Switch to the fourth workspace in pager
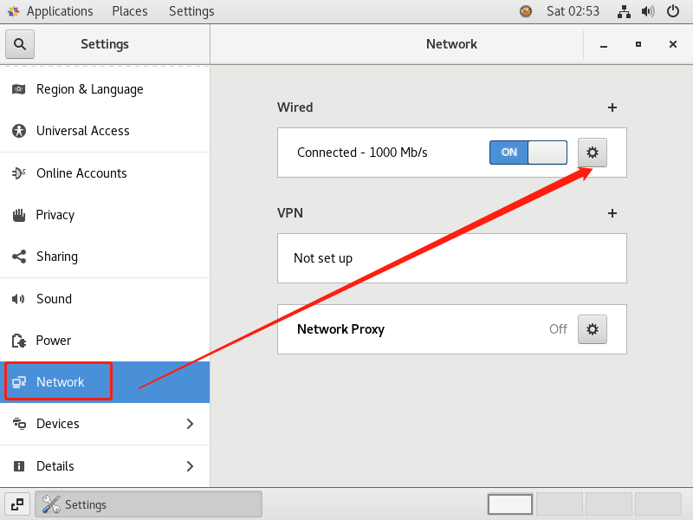This screenshot has height=520, width=693. pyautogui.click(x=657, y=504)
